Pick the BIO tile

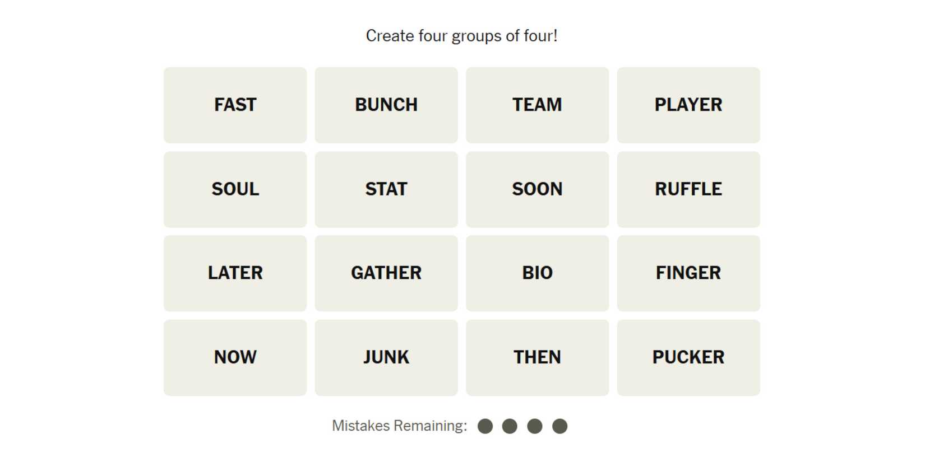click(x=537, y=273)
